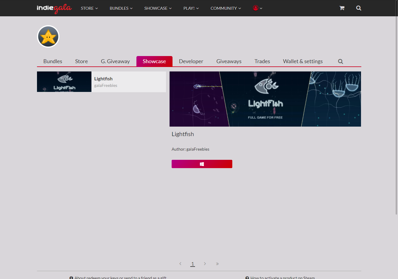Switch to the G. Giveaway tab
398x279 pixels.
click(115, 61)
